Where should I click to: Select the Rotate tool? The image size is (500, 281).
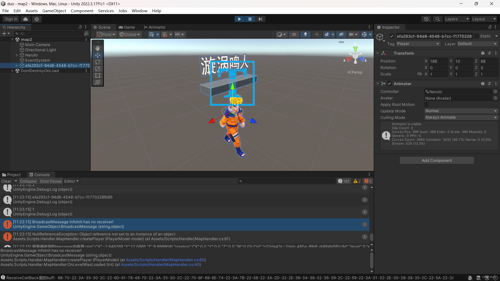98,62
